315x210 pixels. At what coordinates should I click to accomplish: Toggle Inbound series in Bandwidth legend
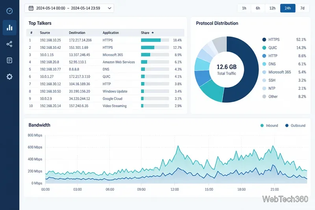tap(269, 126)
